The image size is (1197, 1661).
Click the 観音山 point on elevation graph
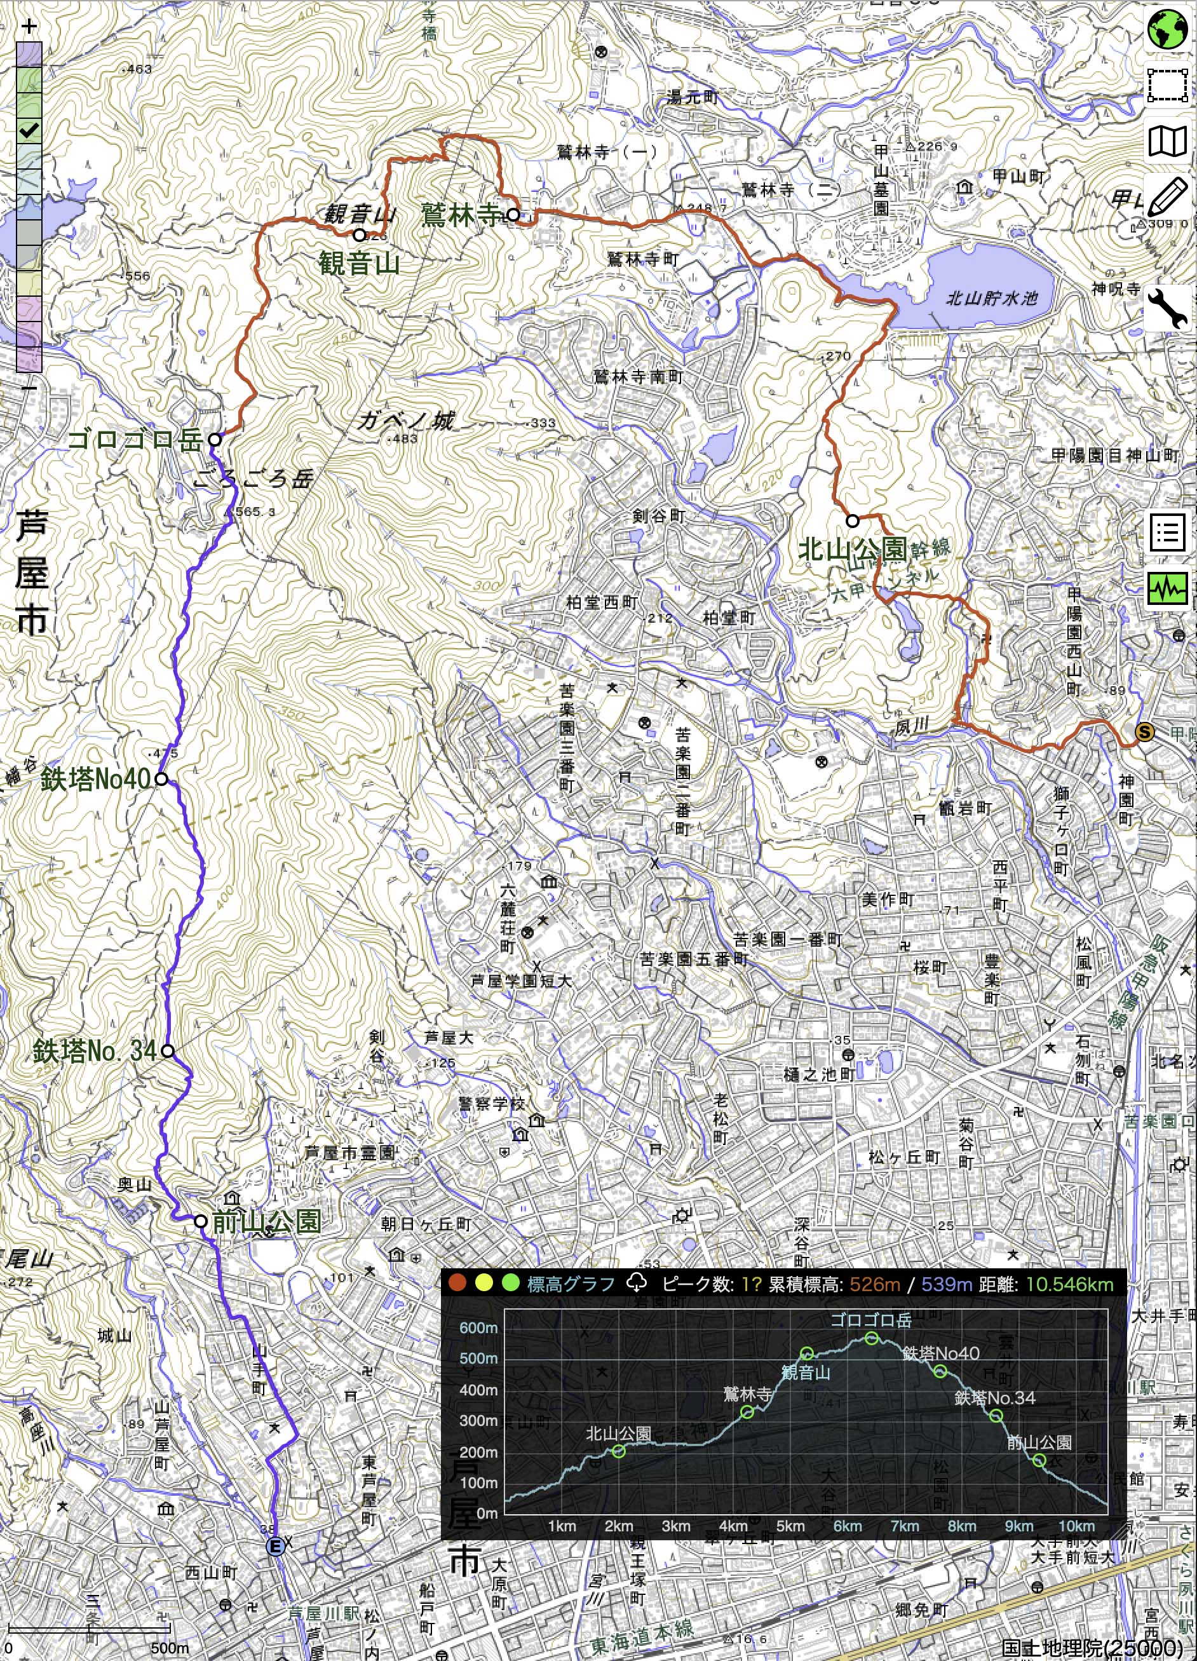(x=807, y=1353)
